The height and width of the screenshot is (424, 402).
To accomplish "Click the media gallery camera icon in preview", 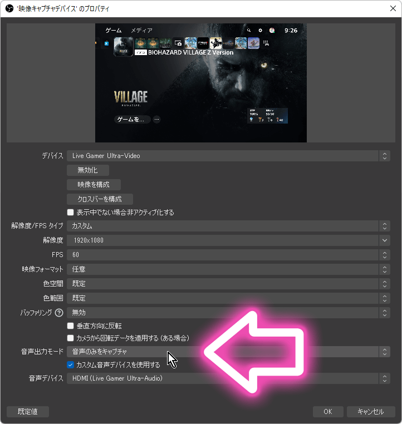I will click(x=178, y=43).
